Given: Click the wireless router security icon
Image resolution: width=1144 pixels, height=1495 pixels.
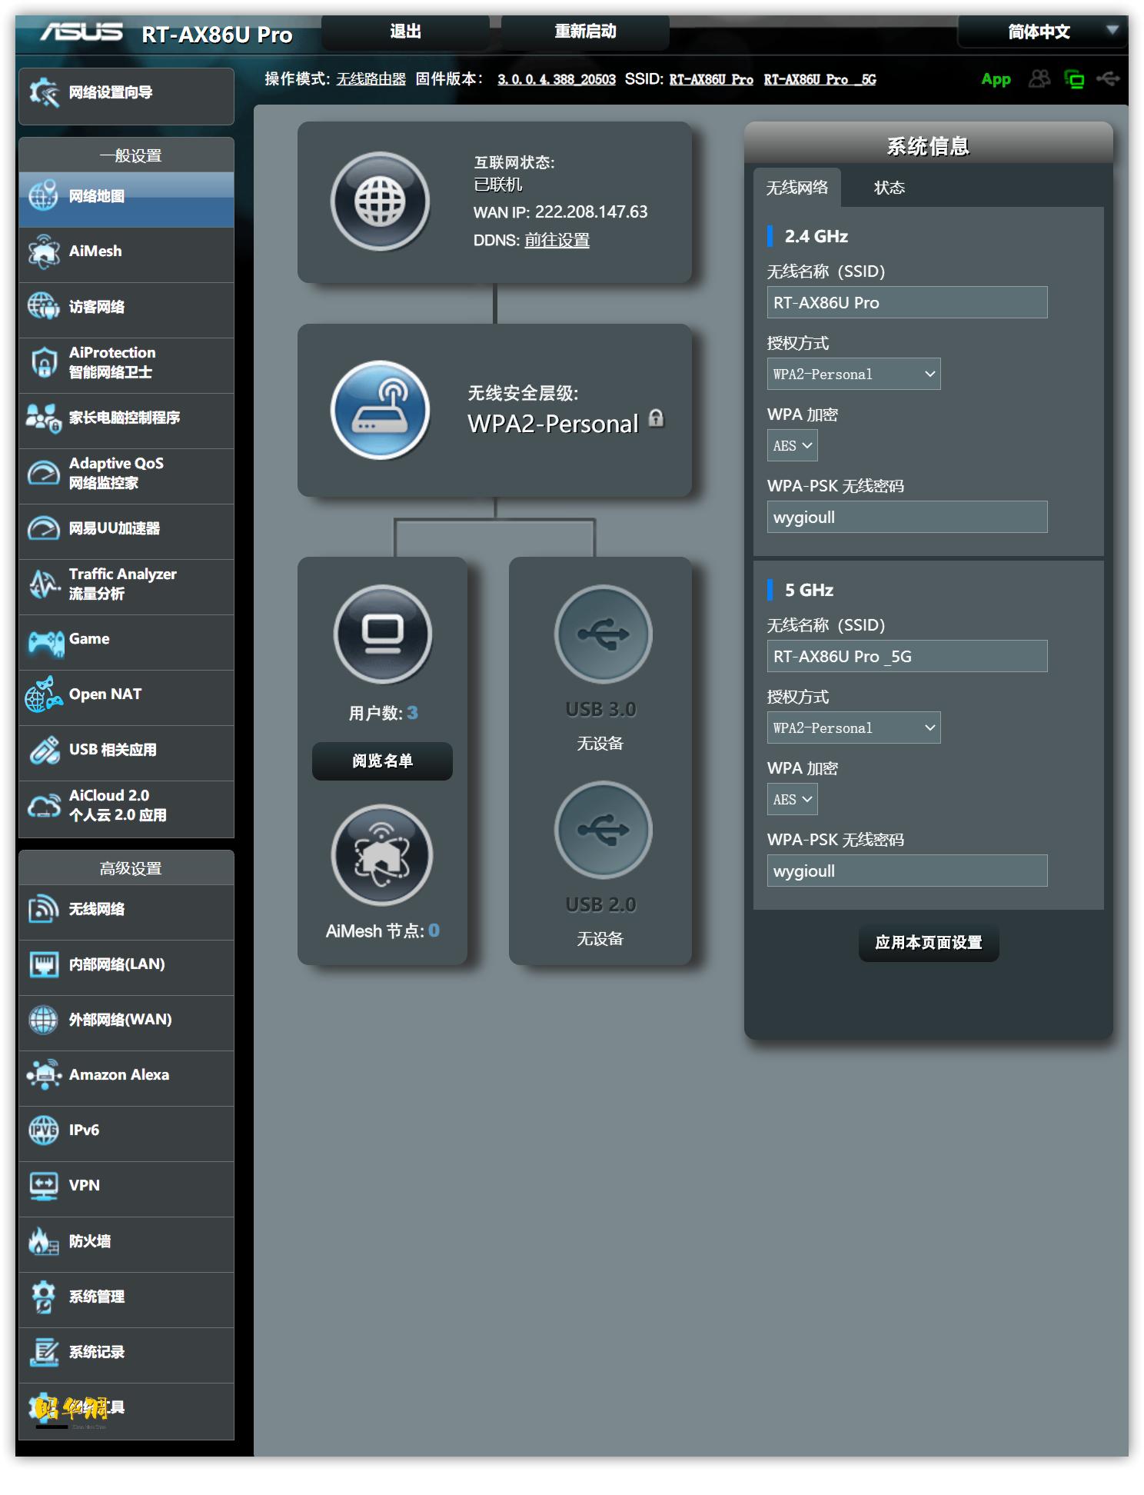Looking at the screenshot, I should (x=380, y=410).
